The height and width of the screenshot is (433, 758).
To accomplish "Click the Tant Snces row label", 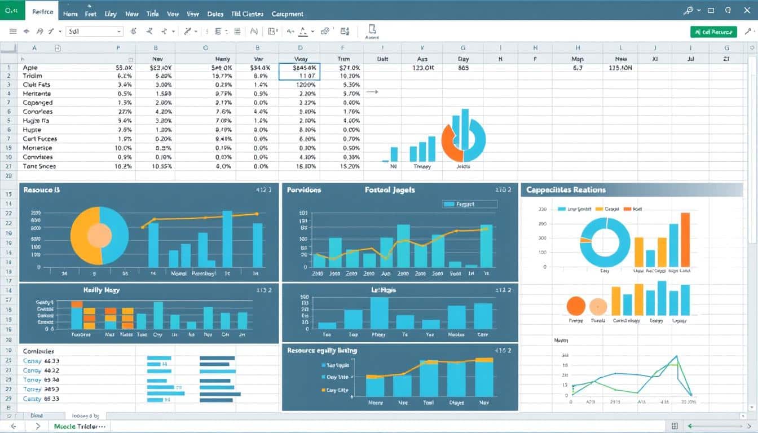I will click(x=39, y=166).
